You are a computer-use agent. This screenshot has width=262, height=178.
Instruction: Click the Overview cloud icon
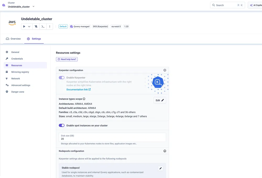click(x=7, y=39)
